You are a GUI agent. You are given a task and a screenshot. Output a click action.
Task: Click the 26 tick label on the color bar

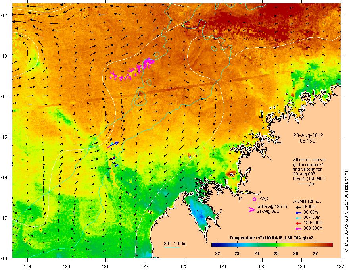click(295, 253)
